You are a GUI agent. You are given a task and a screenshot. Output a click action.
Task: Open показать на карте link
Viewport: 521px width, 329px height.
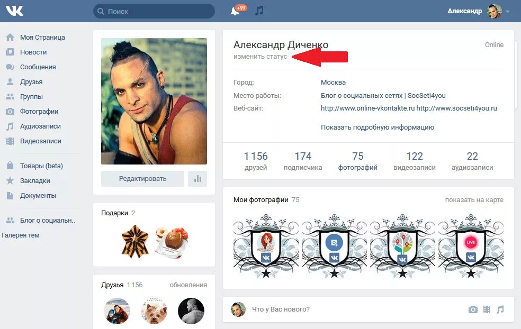(474, 200)
